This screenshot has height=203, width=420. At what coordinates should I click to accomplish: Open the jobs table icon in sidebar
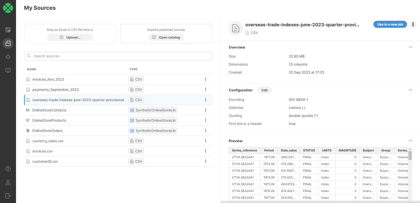[x=8, y=30]
